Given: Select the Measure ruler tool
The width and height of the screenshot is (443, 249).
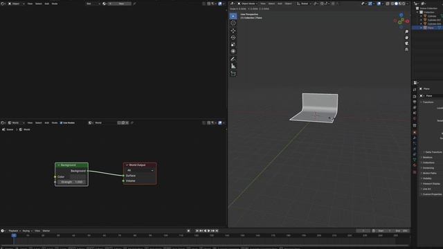Looking at the screenshot, I should (x=233, y=66).
